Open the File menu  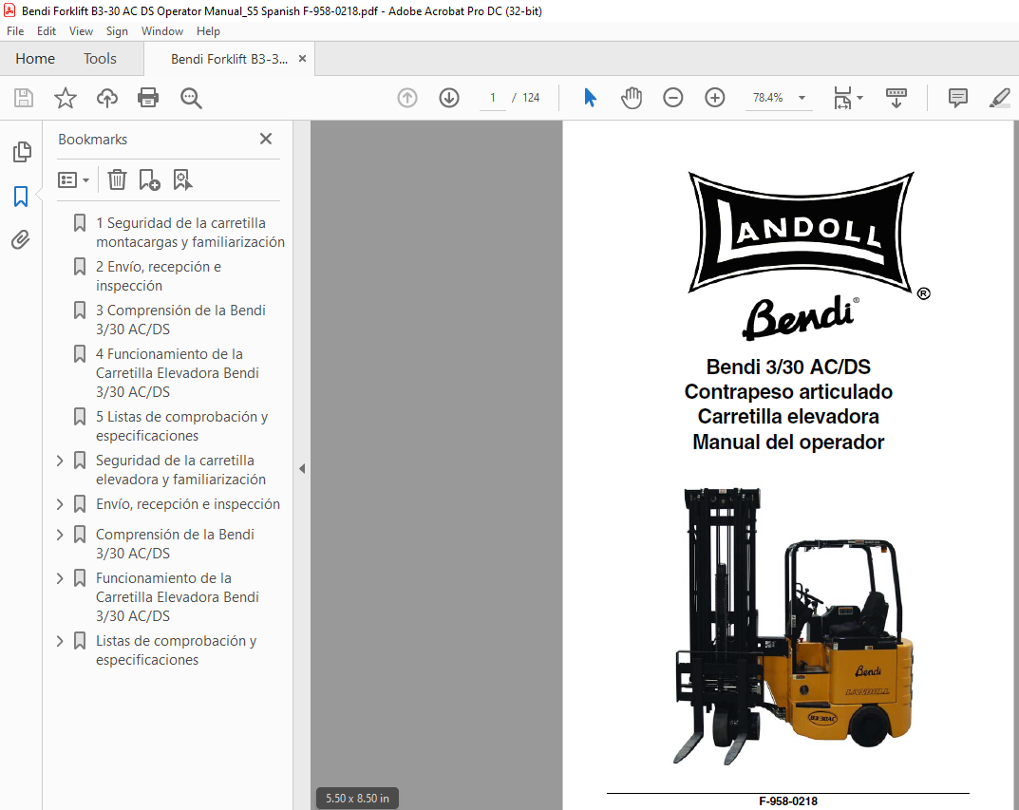(15, 31)
